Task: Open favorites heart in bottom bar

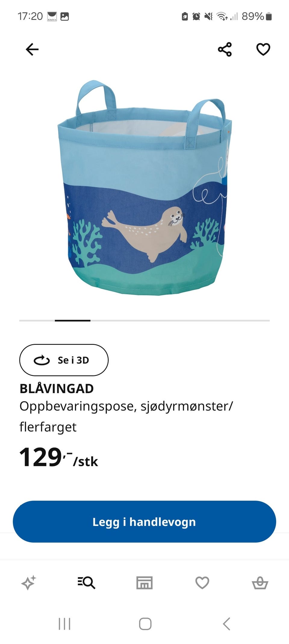Action: (x=202, y=582)
